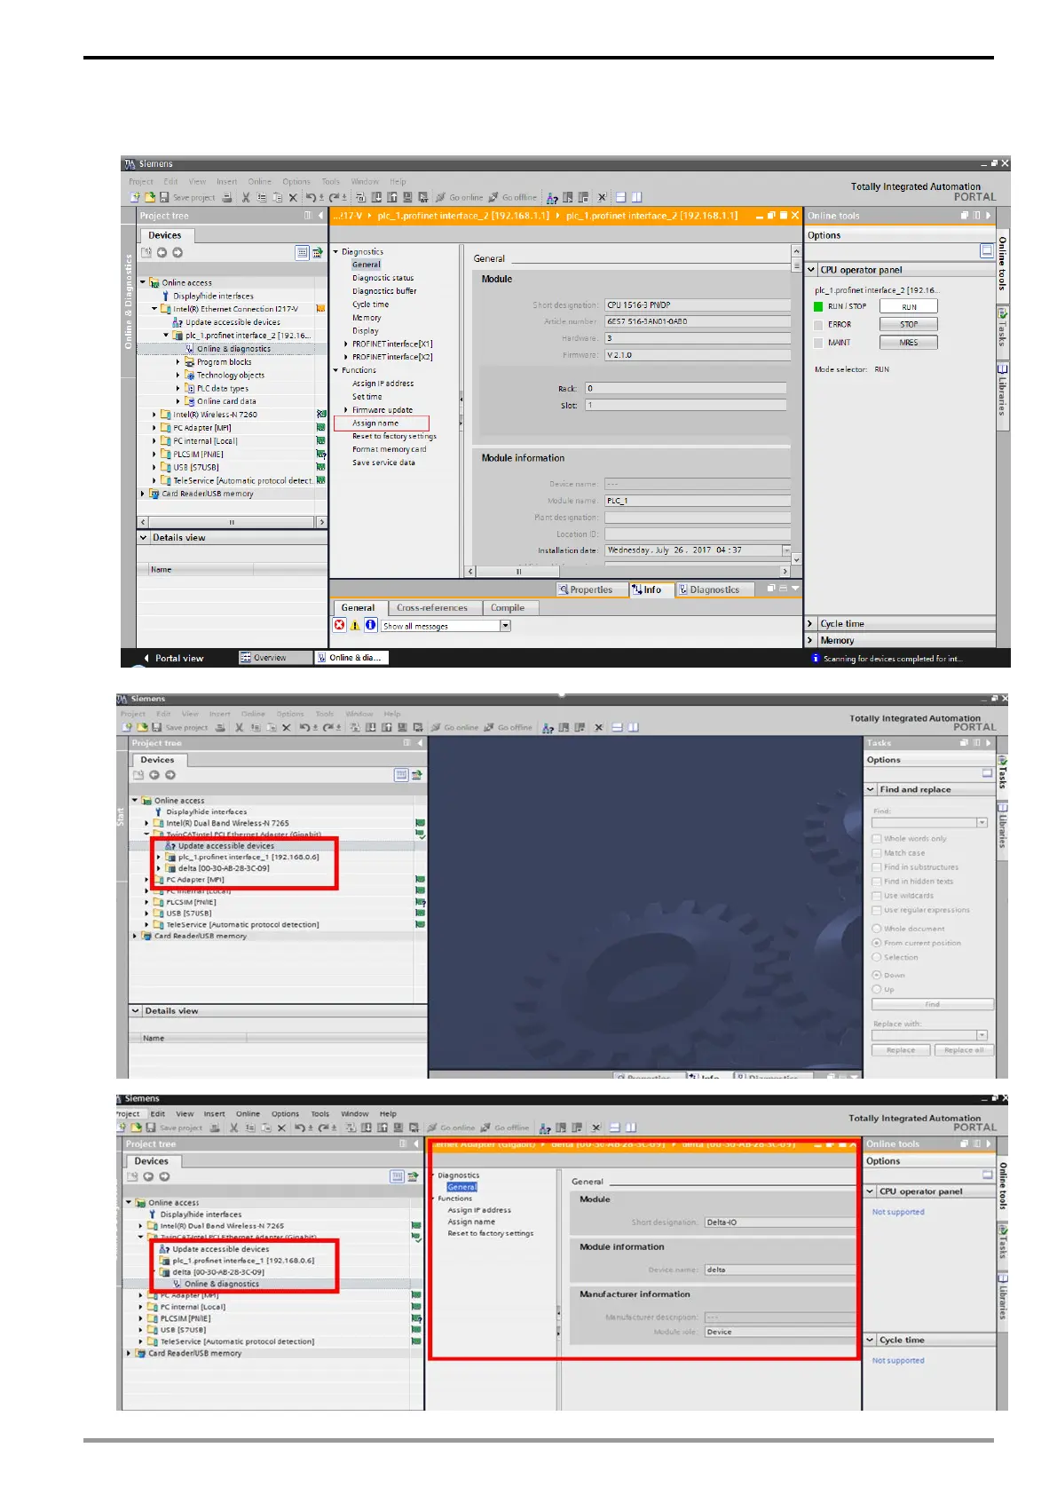This screenshot has height=1495, width=1057.
Task: Select Firmware update entry
Action: [382, 410]
